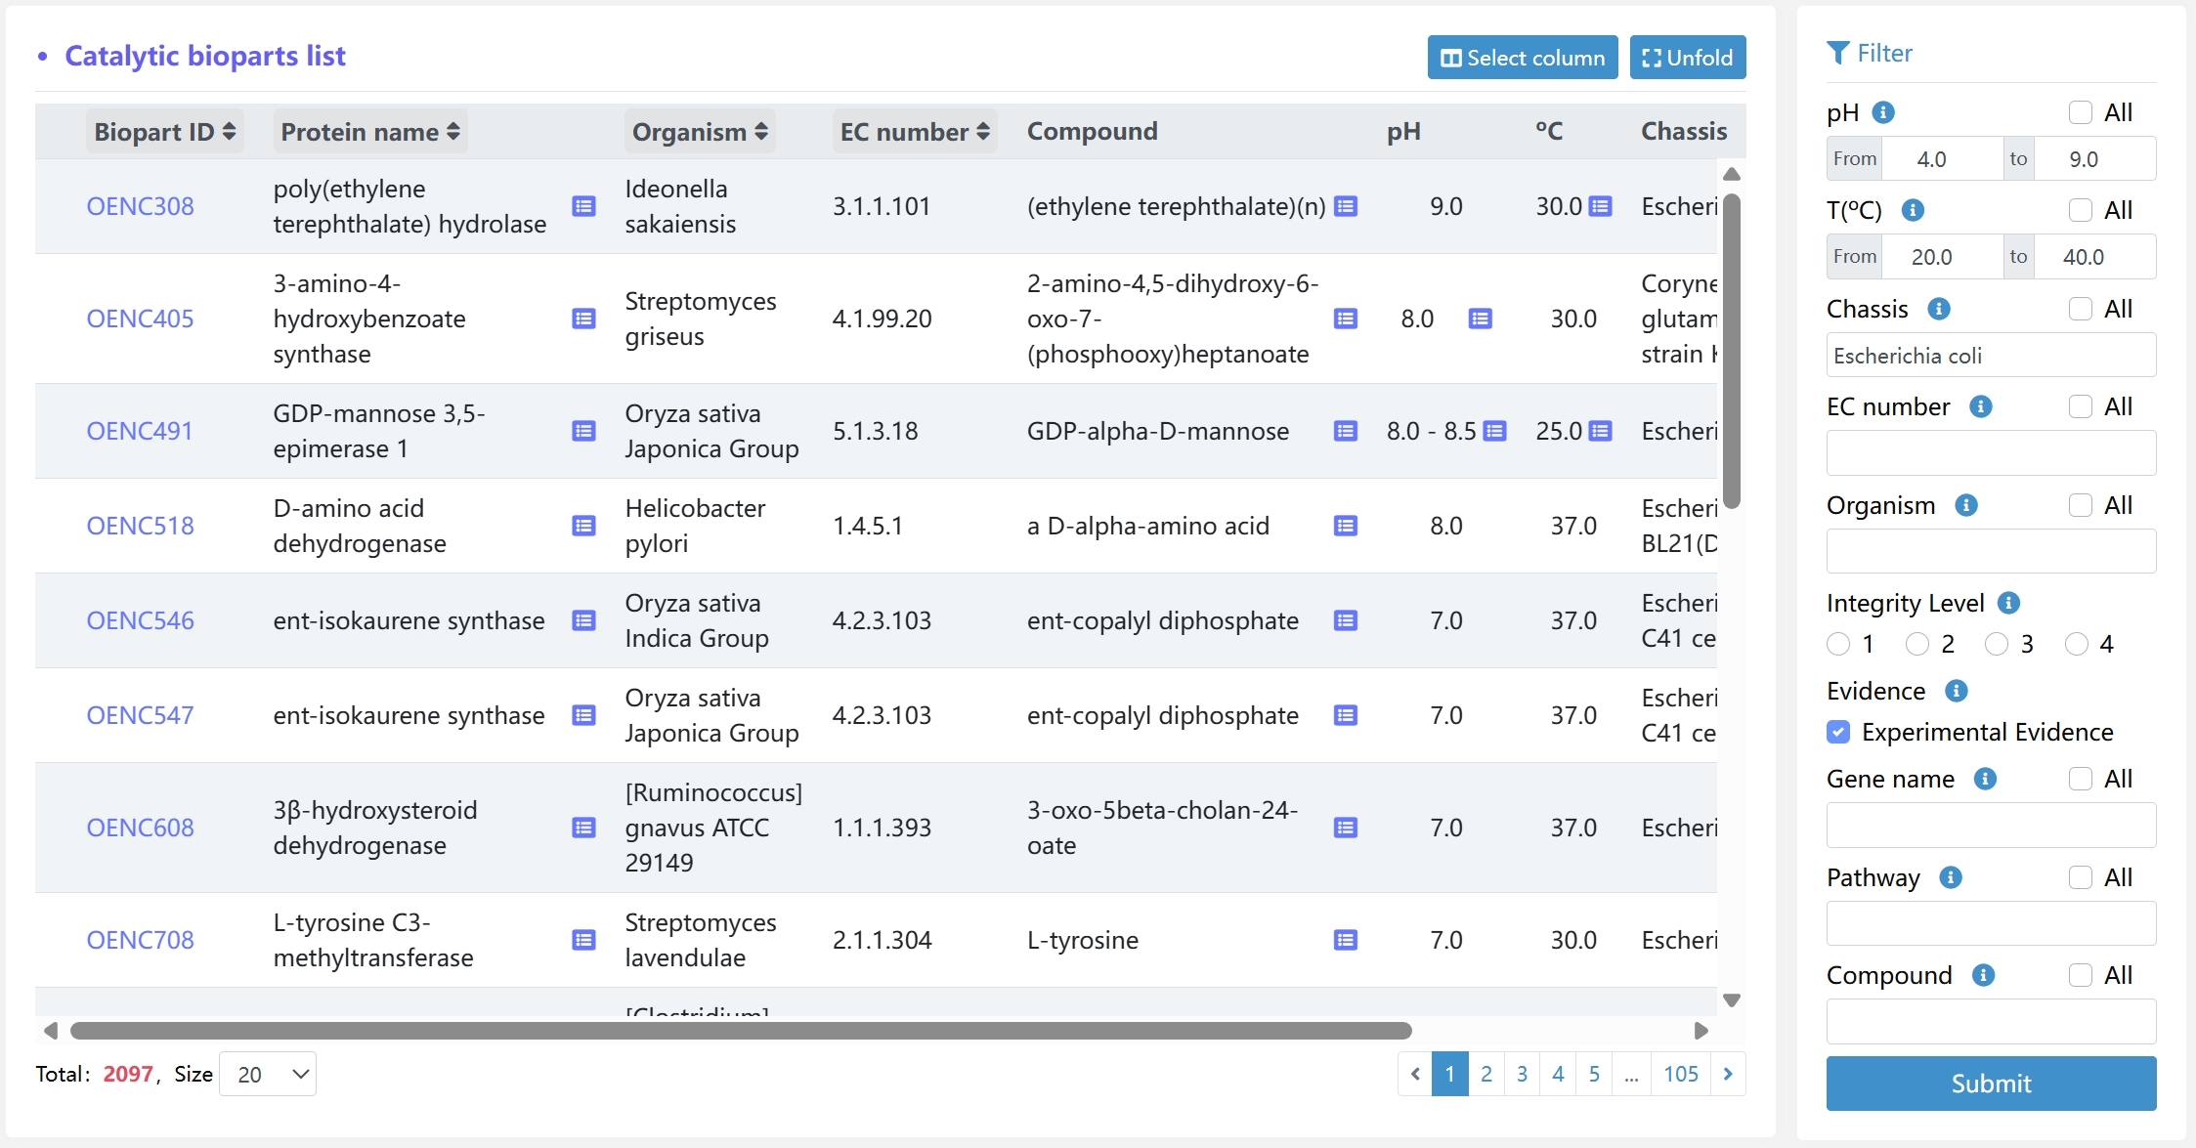
Task: Click info icon next to Evidence
Action: point(1956,691)
